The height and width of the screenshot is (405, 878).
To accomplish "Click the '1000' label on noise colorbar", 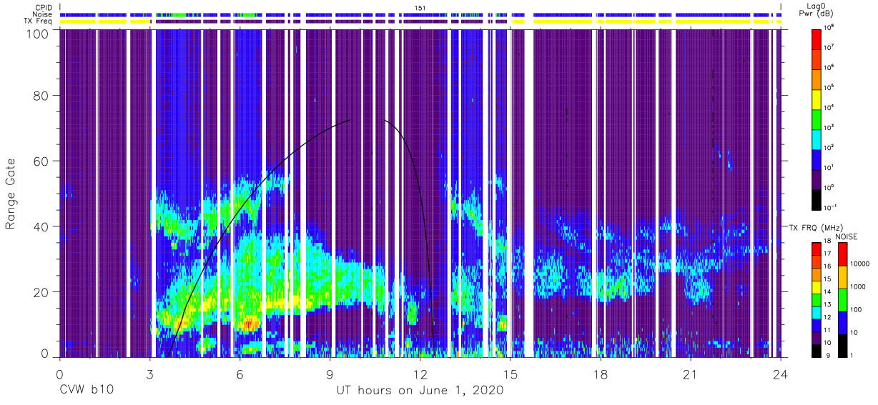I will point(857,286).
